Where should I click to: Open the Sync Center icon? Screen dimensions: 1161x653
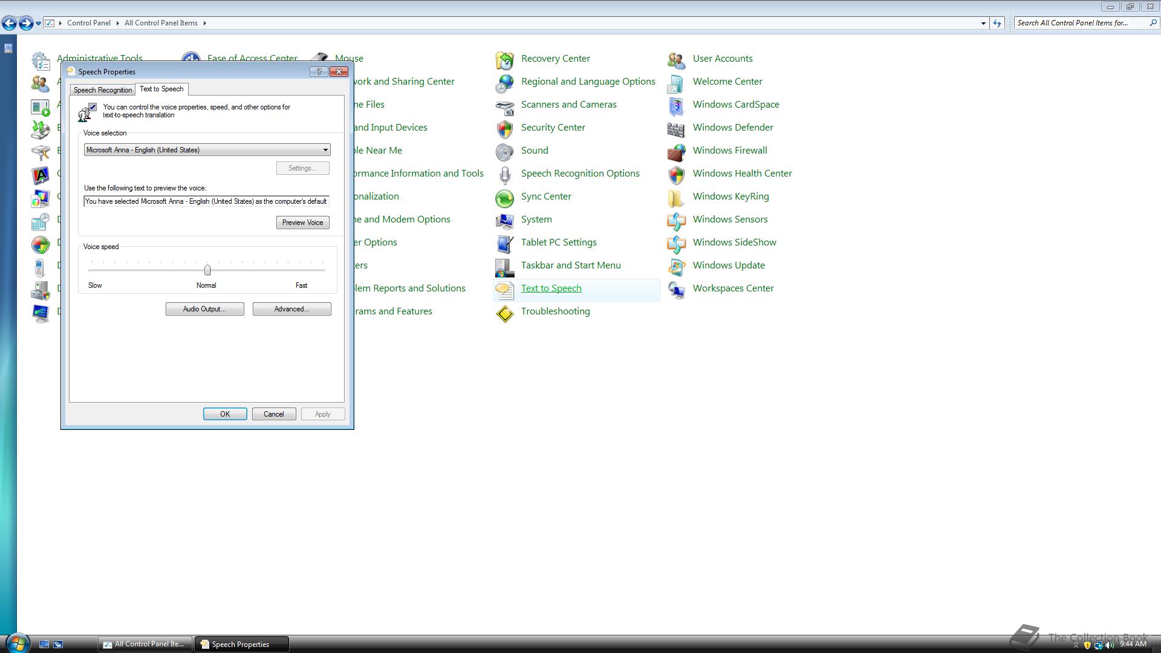click(504, 197)
